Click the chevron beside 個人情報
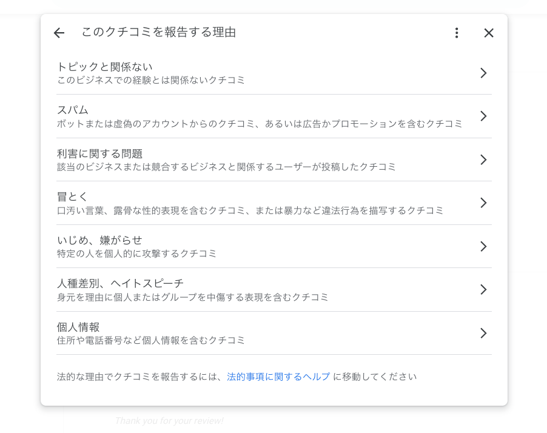 pos(483,333)
